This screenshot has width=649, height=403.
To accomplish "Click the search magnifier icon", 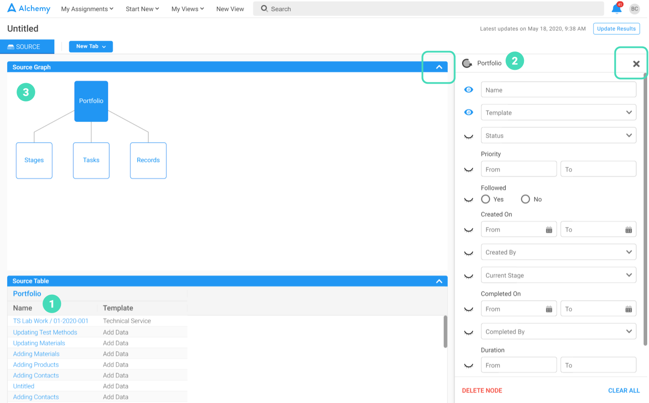I will click(x=264, y=8).
